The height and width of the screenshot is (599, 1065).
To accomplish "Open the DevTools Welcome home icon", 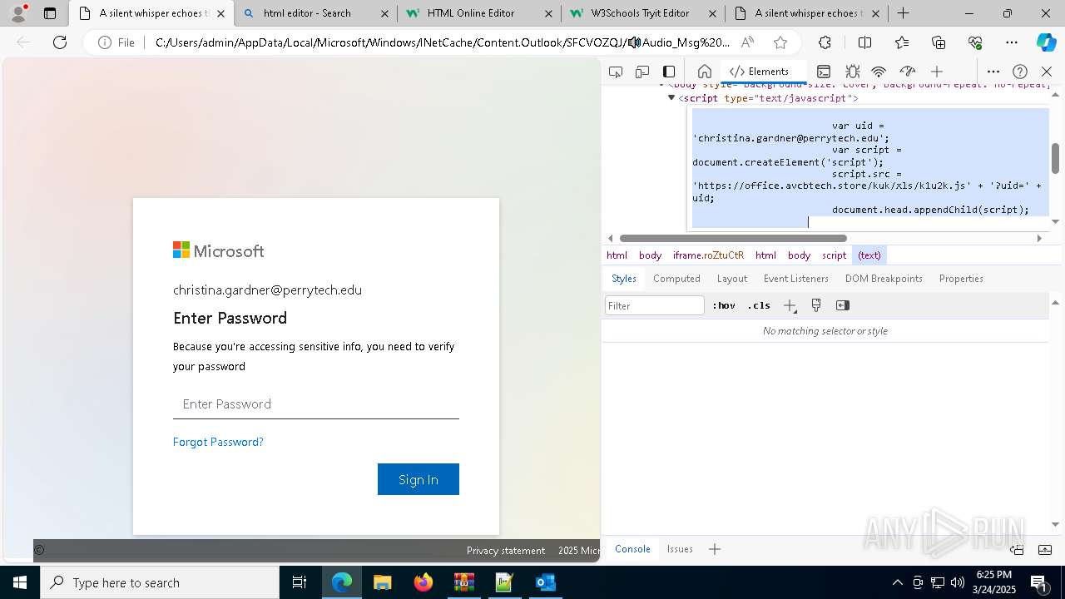I will coord(704,72).
